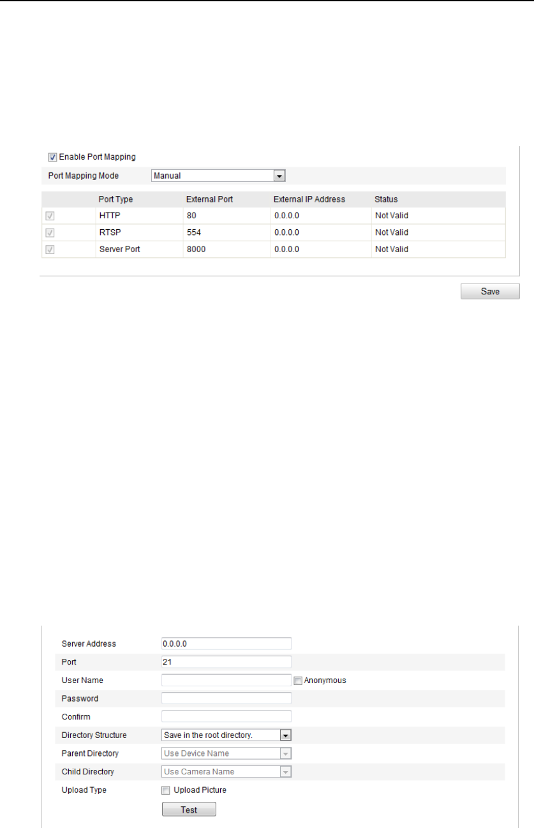Click the External IP Address column header

[x=309, y=199]
